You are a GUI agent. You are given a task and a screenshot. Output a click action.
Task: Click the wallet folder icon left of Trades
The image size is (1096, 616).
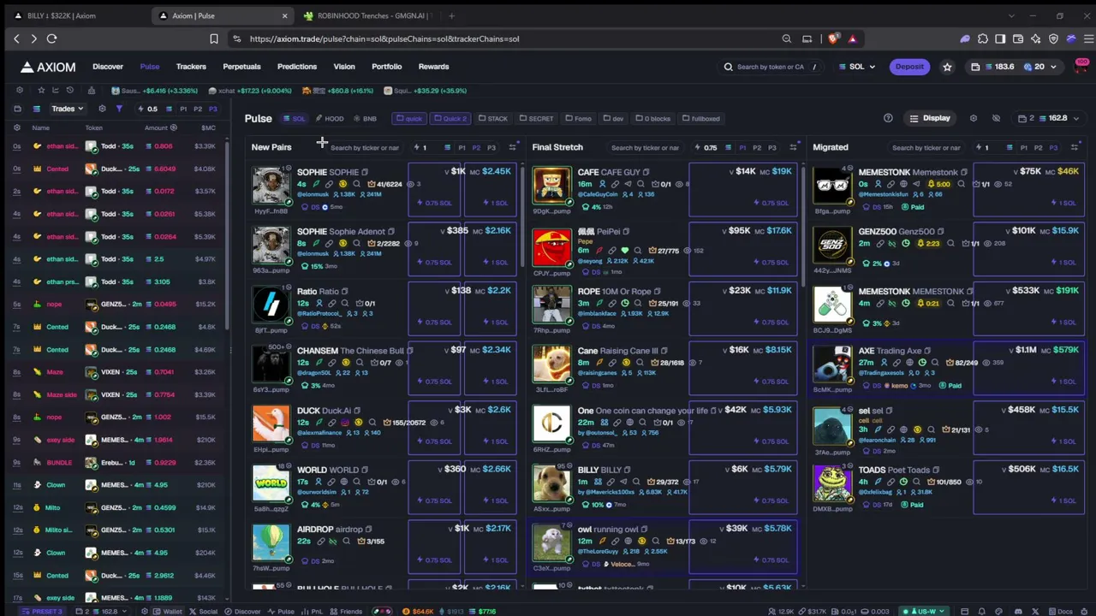(16, 109)
